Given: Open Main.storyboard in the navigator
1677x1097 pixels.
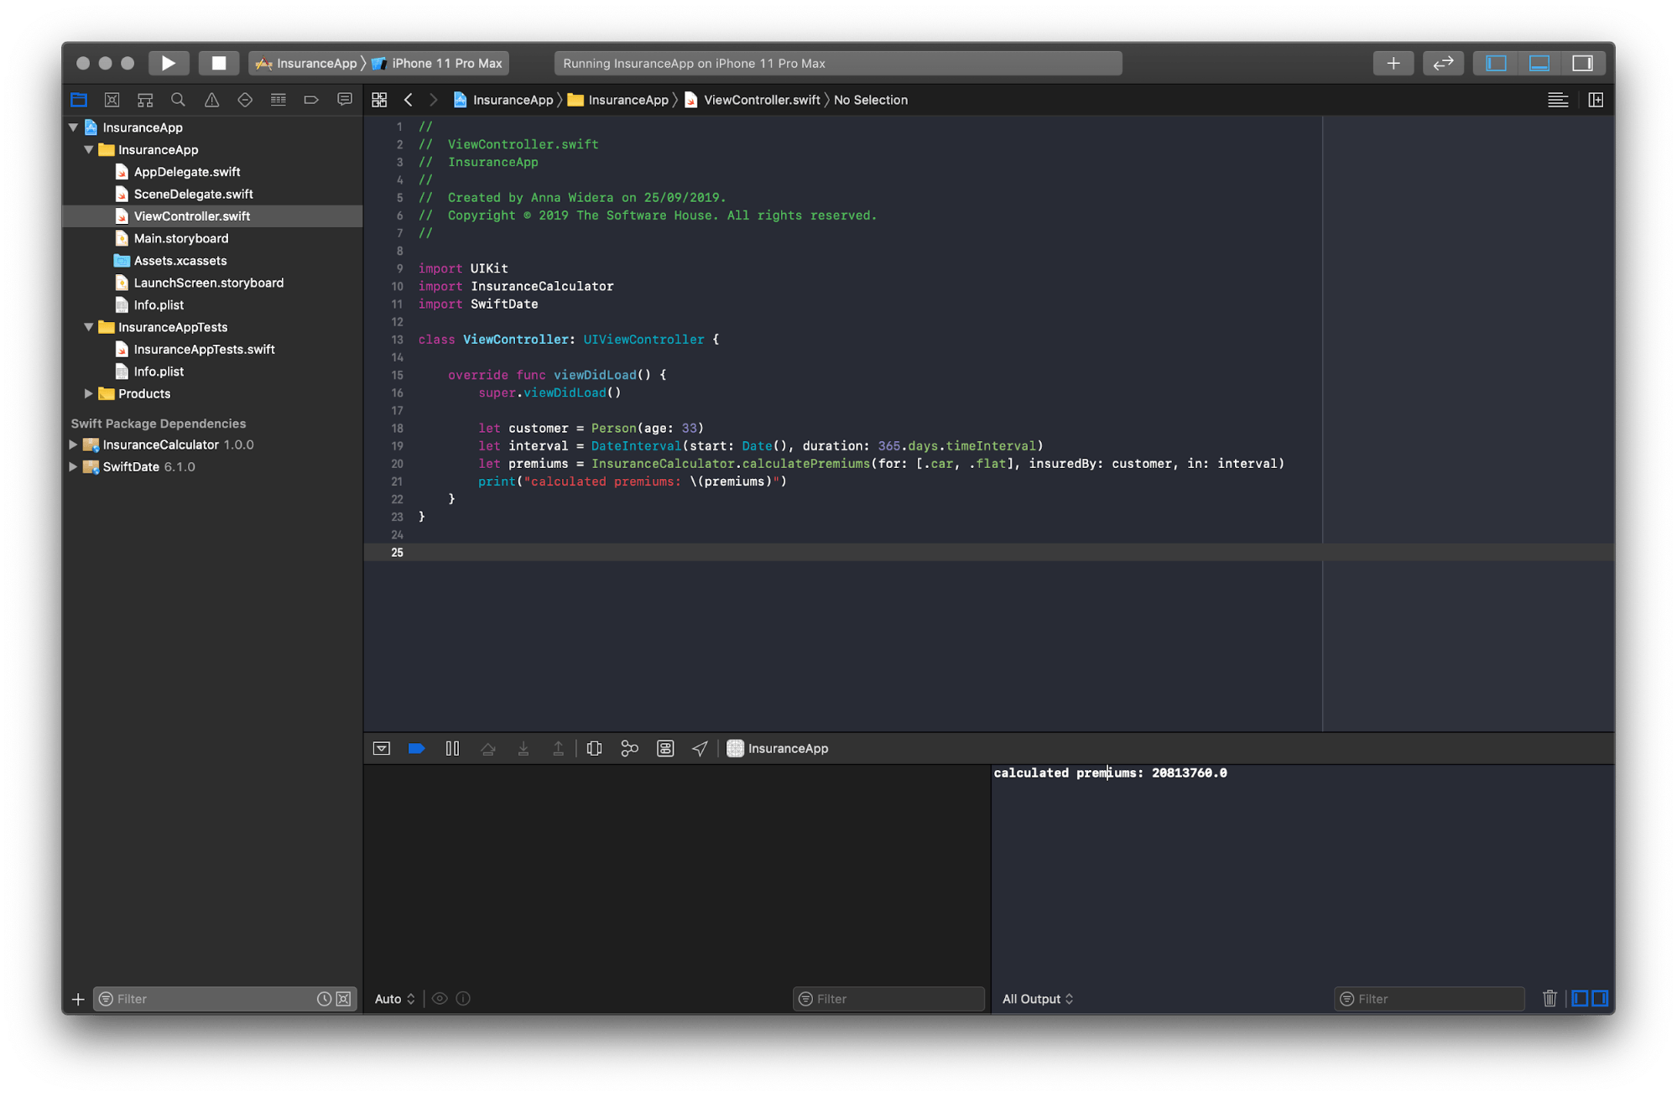Looking at the screenshot, I should pos(181,238).
